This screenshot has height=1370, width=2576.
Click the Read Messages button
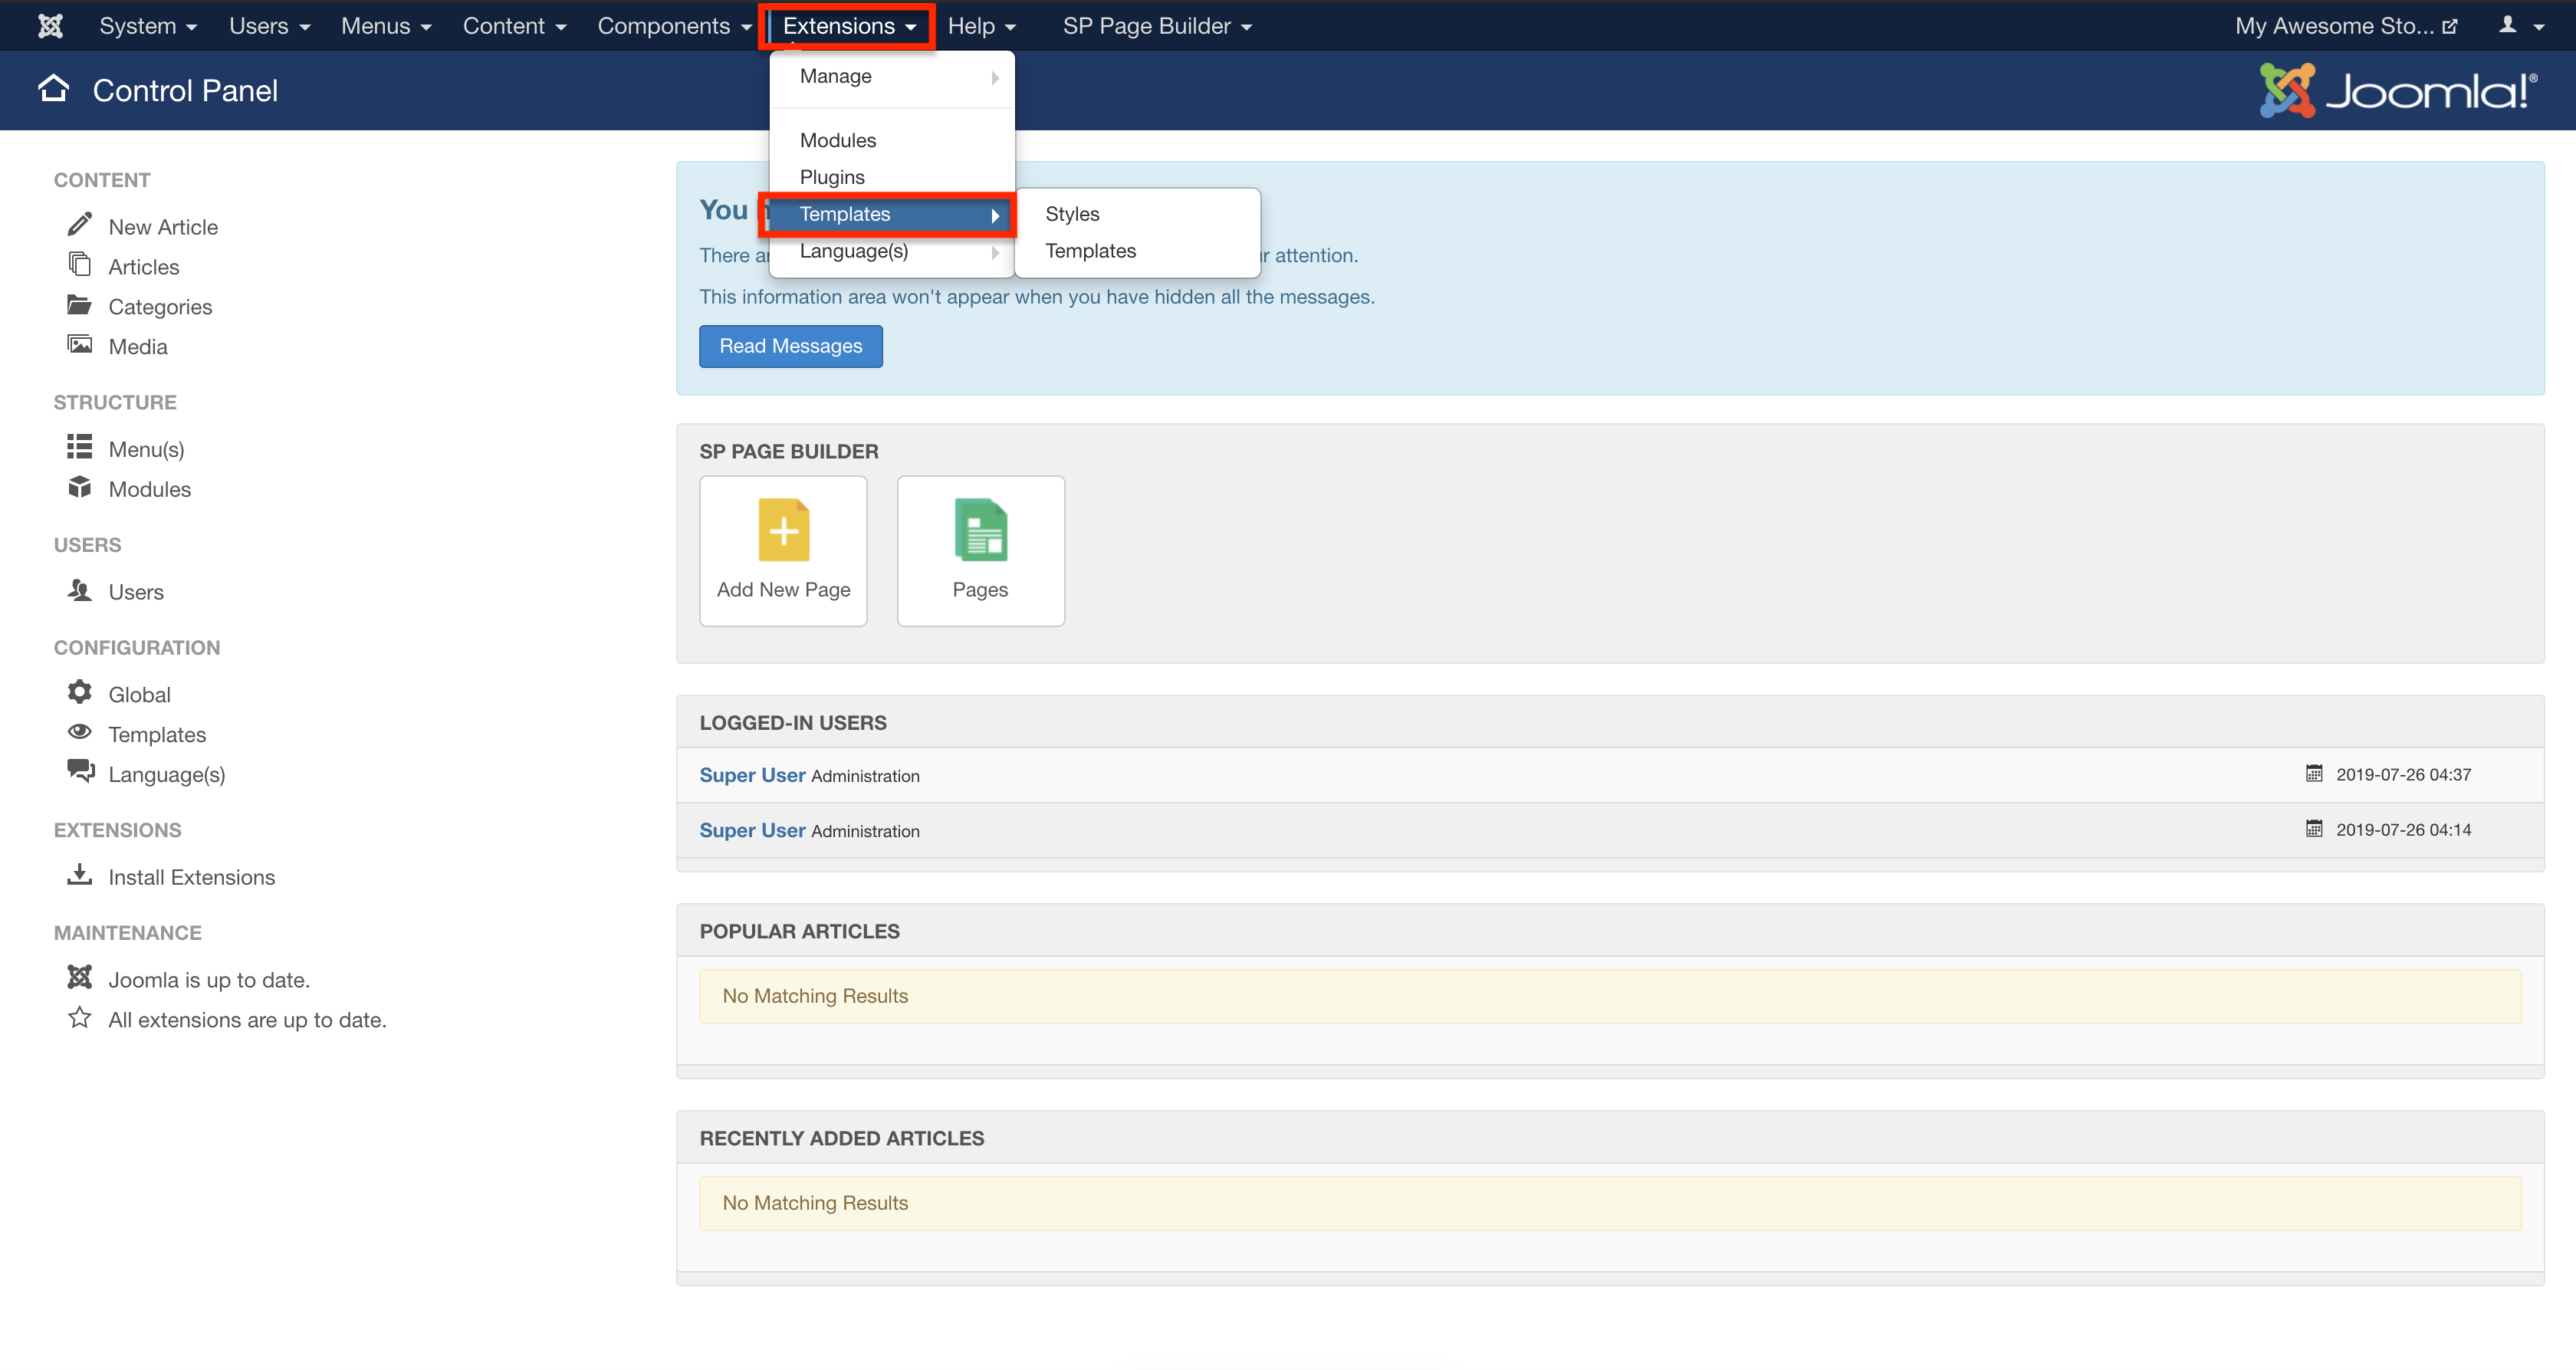click(791, 346)
